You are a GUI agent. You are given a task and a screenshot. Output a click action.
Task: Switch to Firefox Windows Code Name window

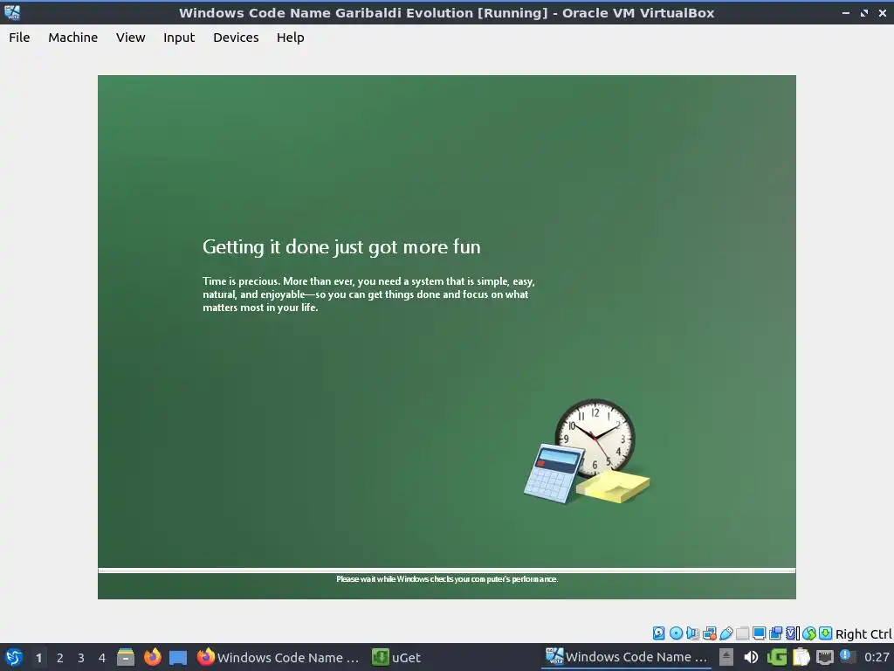point(279,657)
